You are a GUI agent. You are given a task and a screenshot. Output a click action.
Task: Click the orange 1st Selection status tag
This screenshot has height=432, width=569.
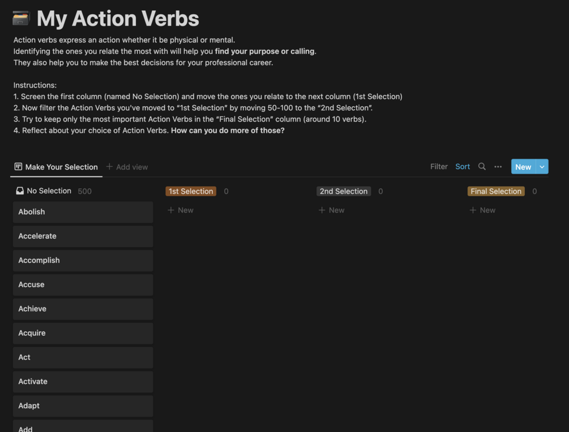tap(190, 191)
